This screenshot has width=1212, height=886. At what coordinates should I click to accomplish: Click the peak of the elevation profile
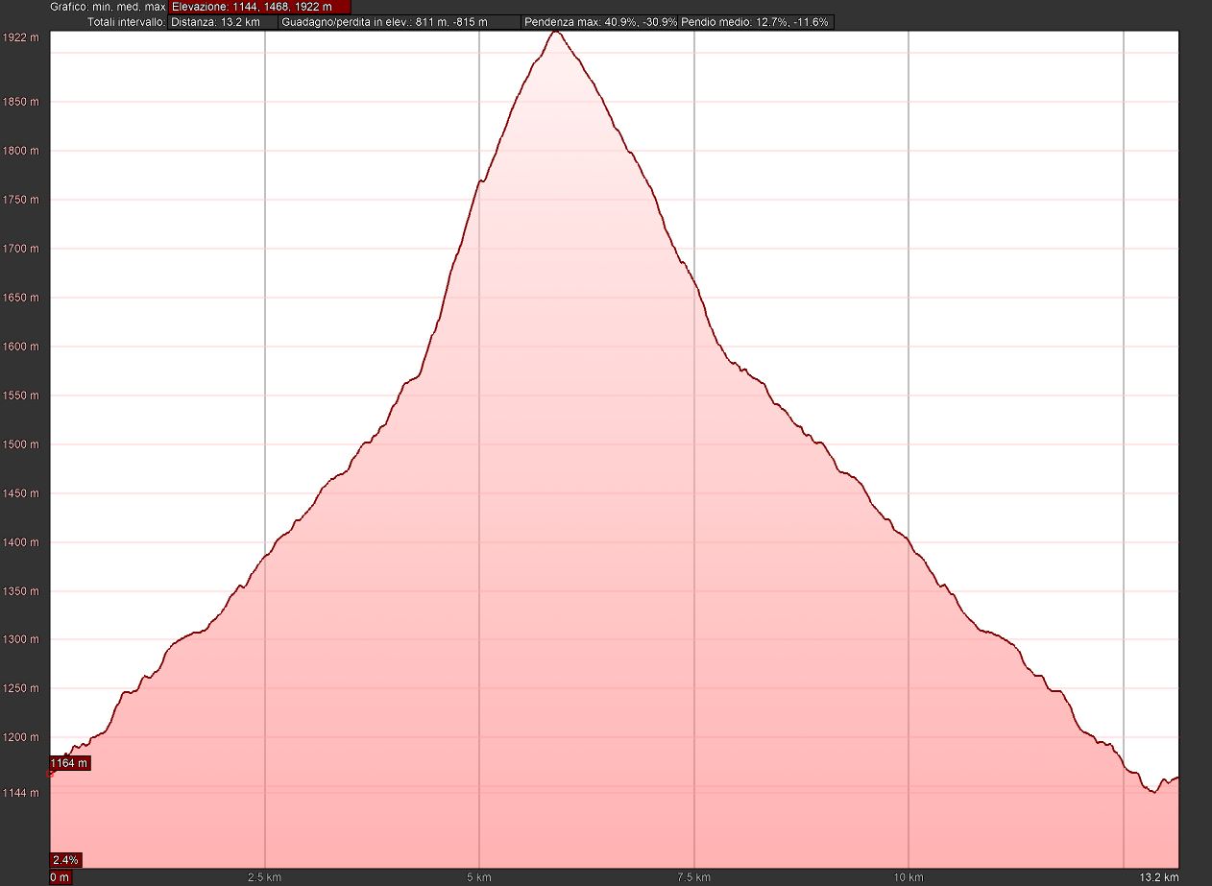click(555, 33)
